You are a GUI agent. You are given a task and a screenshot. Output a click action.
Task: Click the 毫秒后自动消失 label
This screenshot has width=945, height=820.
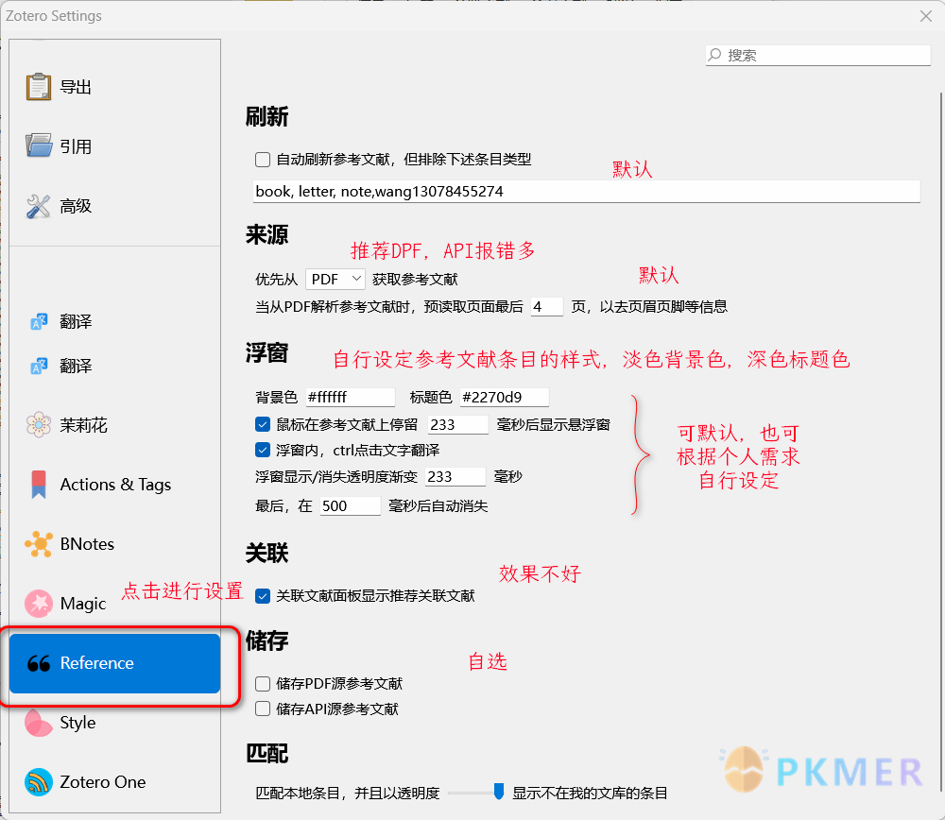pos(438,506)
